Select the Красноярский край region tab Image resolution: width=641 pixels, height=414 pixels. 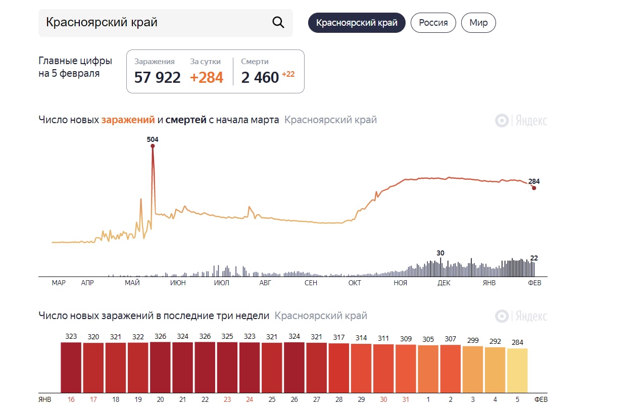pos(357,23)
